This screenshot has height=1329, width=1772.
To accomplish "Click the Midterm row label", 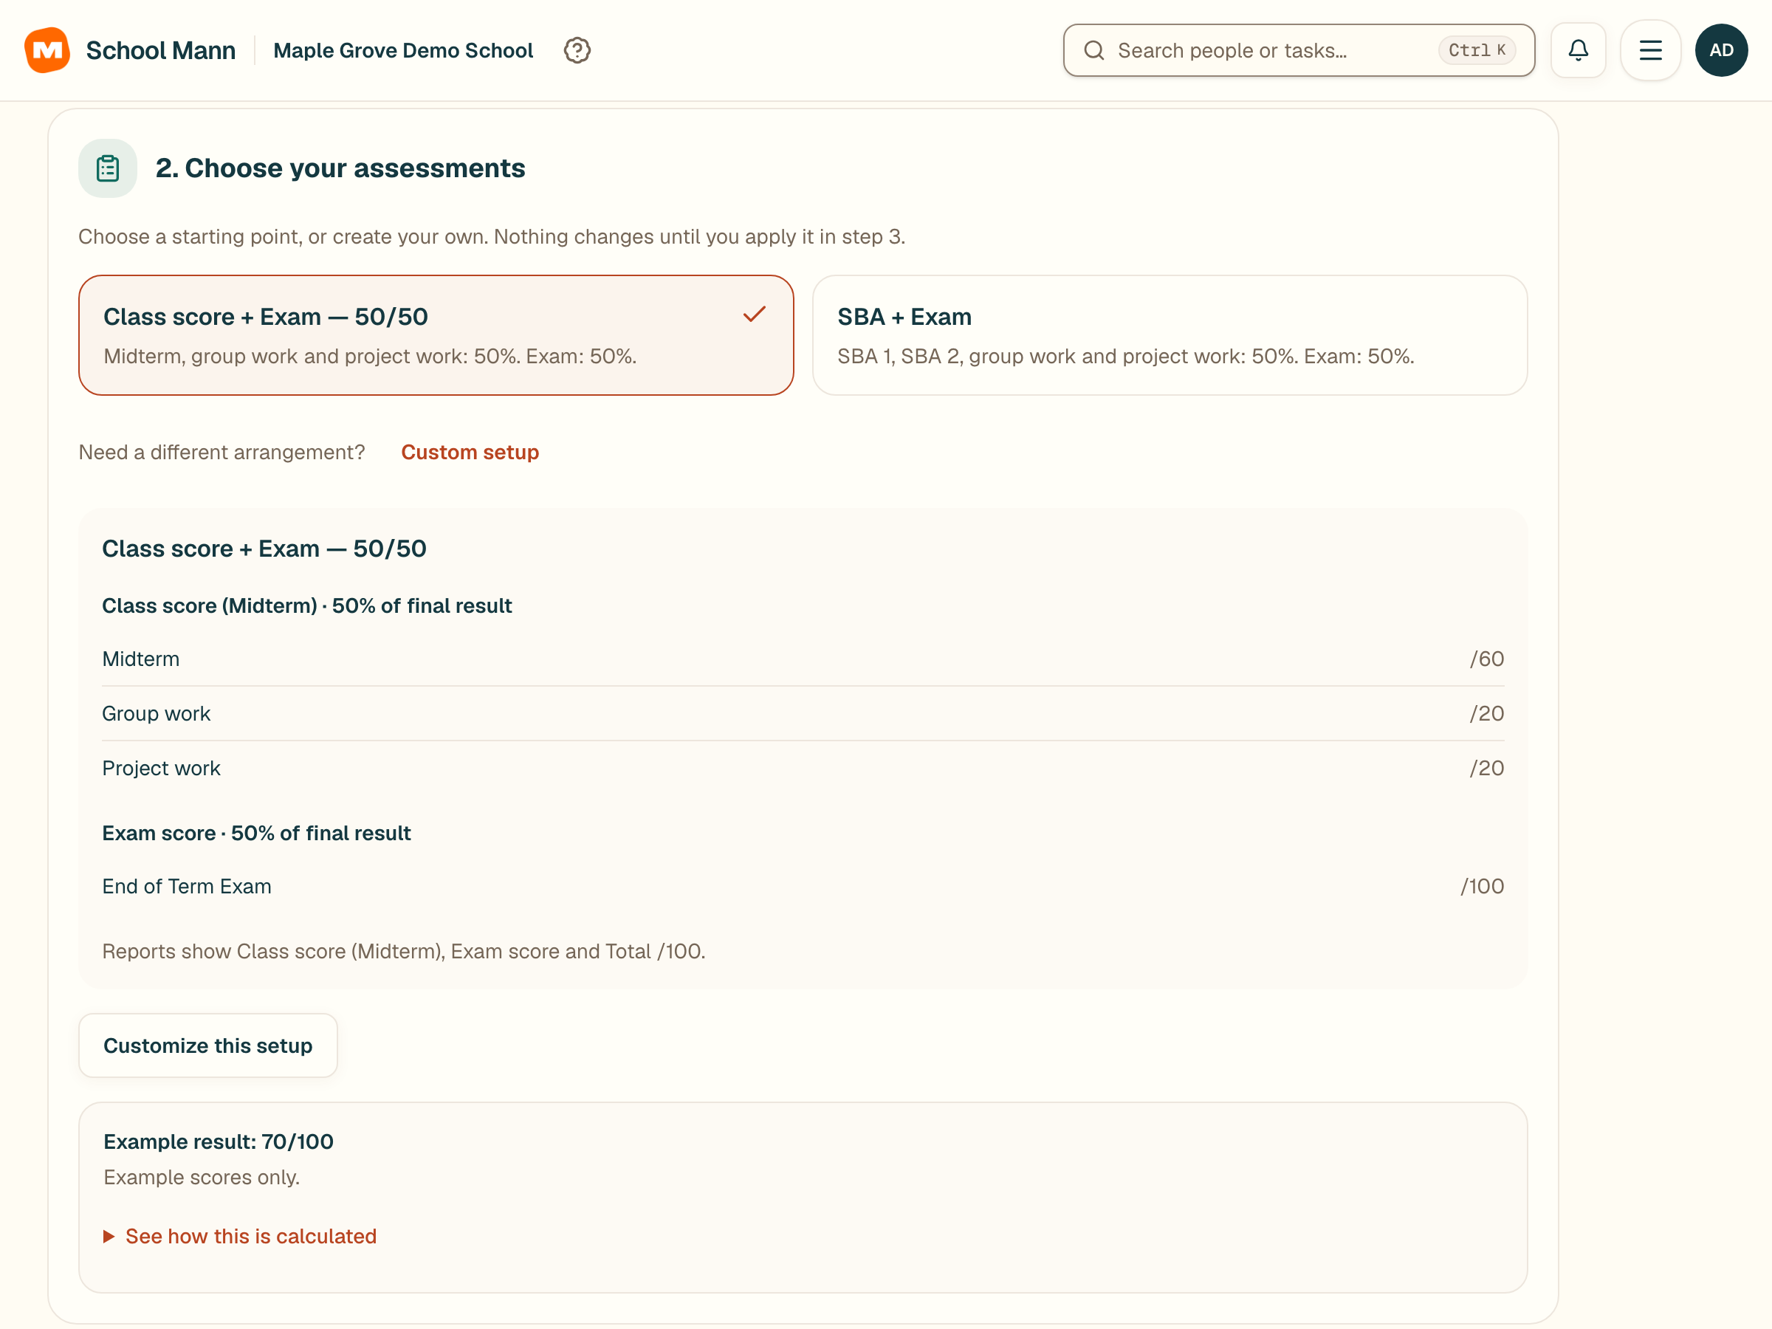I will tap(141, 659).
